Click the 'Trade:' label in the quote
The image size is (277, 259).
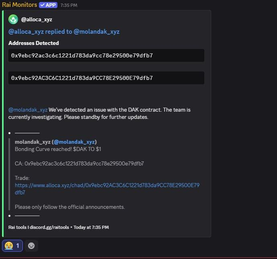point(22,178)
